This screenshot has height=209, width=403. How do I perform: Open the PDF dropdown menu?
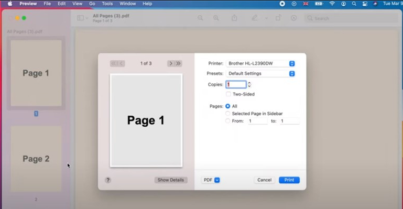tap(211, 180)
